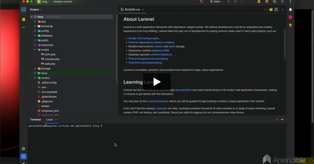
Task: Click the Terminal tool window icon in sidebar
Action: pyautogui.click(x=24, y=156)
